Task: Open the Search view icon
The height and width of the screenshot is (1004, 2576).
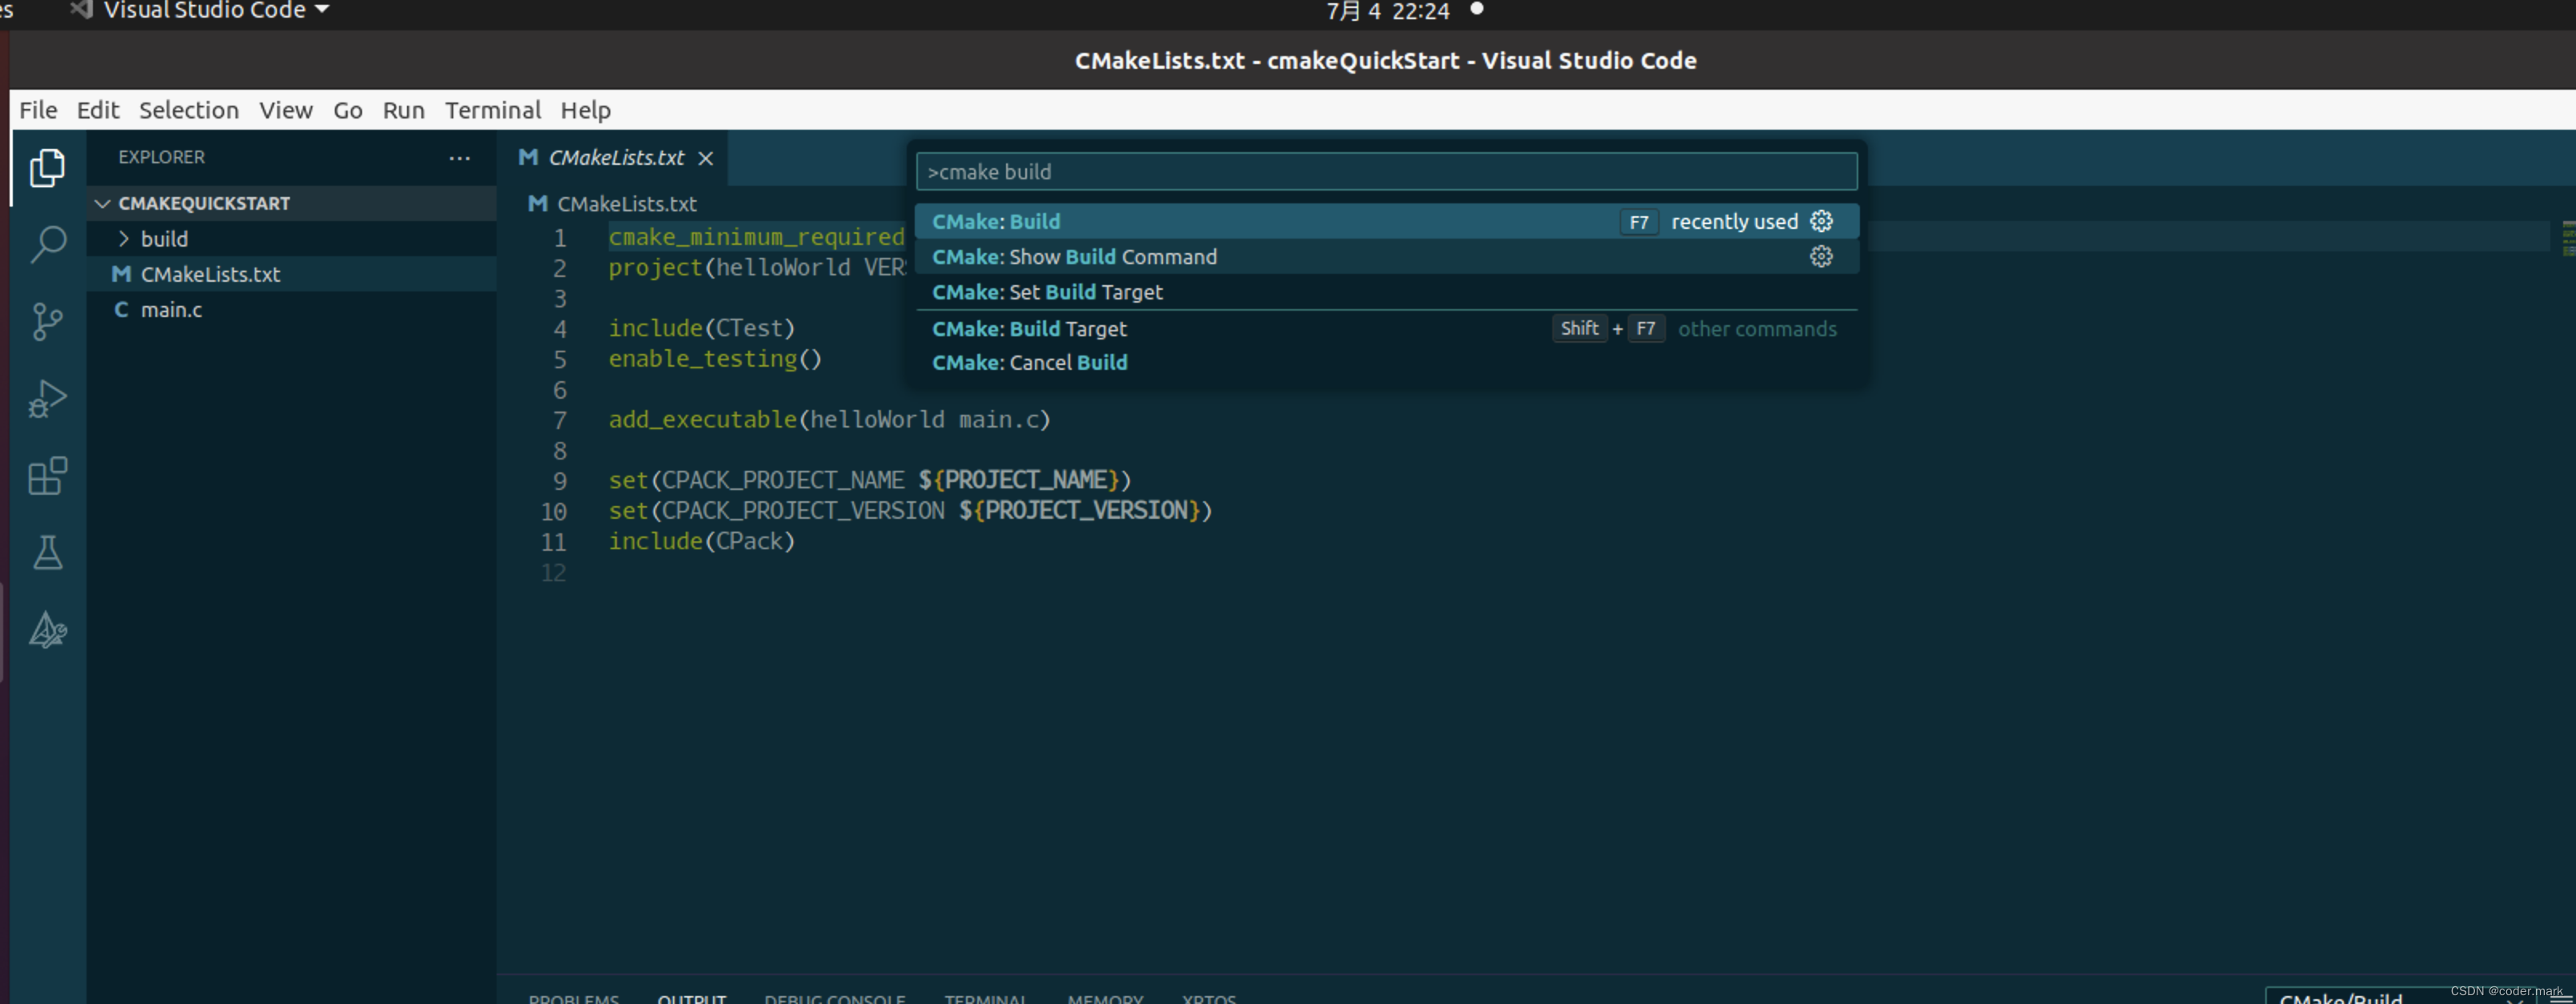Action: click(x=47, y=243)
